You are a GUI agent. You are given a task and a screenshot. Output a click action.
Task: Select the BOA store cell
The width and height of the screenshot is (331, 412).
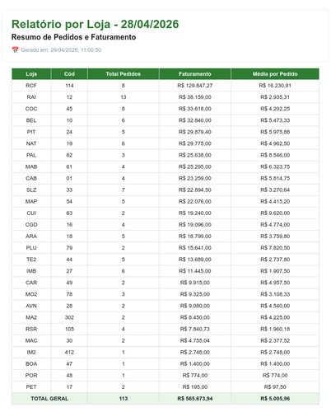coord(31,363)
